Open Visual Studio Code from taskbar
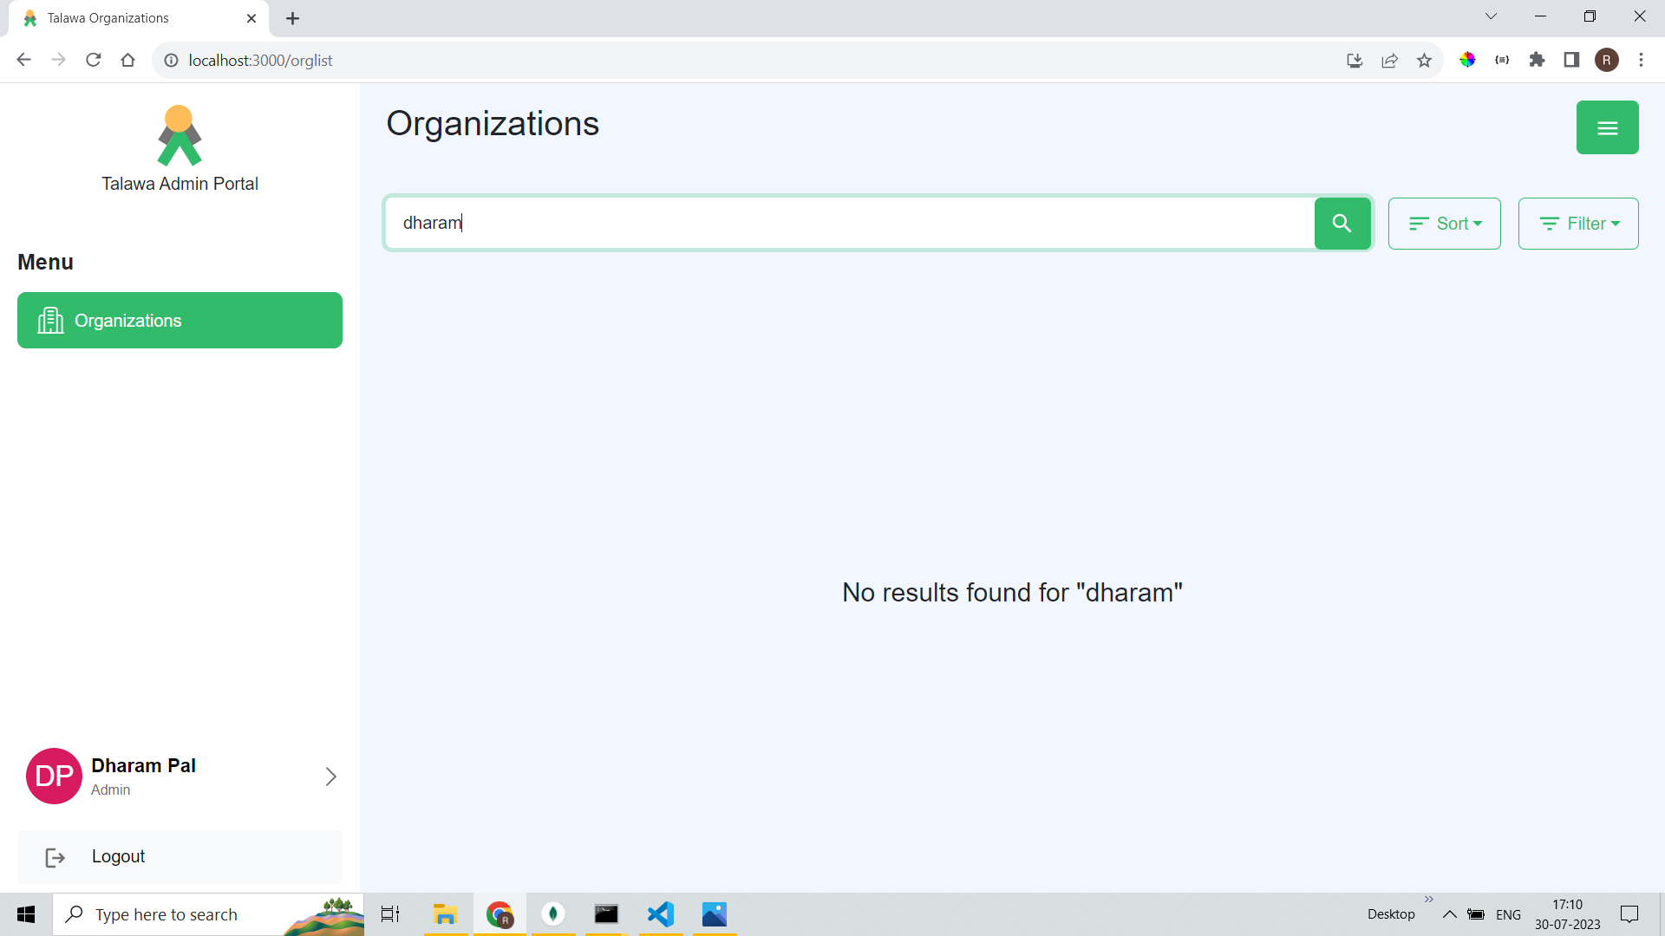The image size is (1665, 936). pos(661,914)
